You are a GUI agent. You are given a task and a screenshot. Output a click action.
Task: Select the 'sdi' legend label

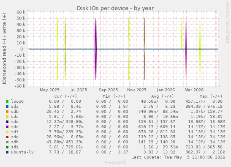[15, 147]
